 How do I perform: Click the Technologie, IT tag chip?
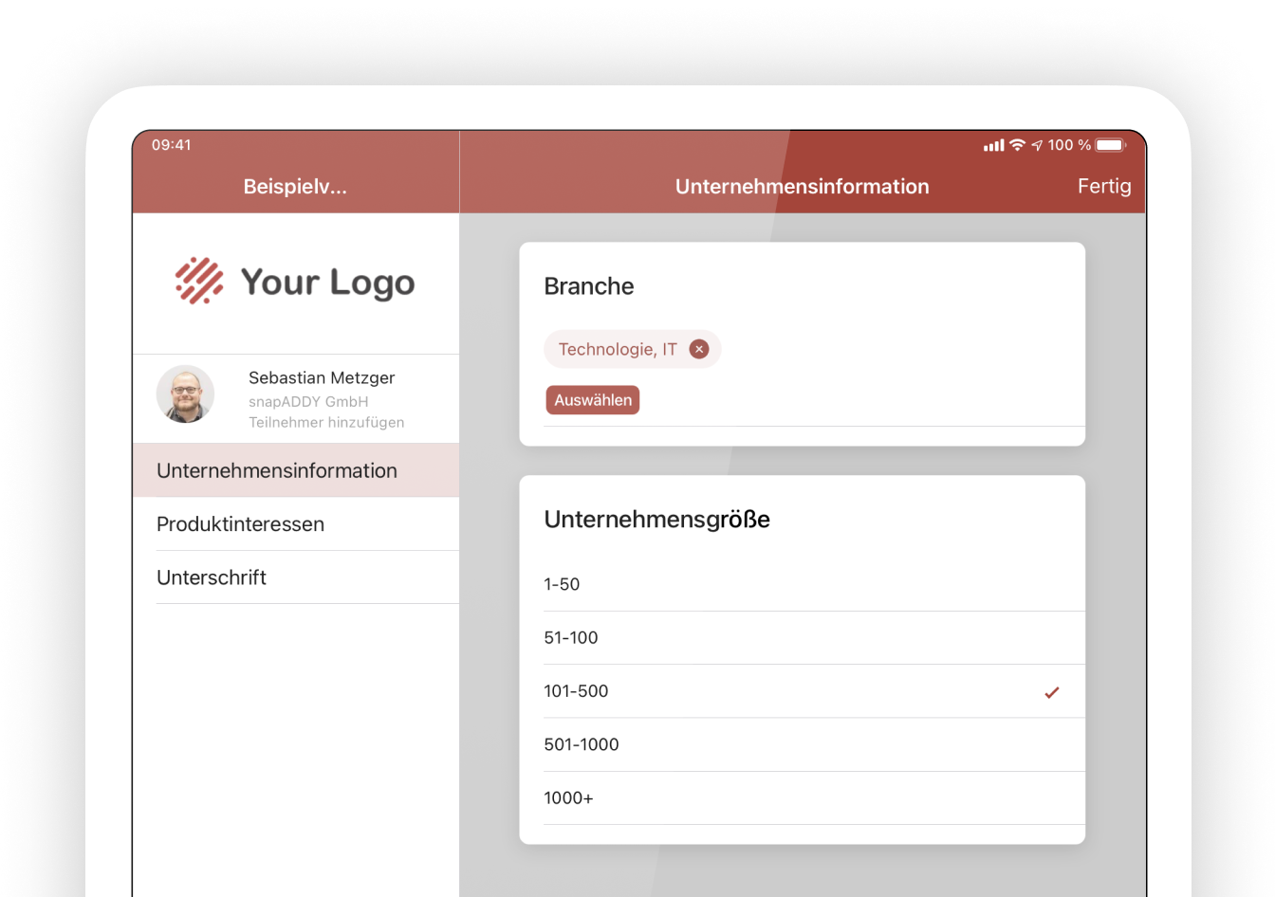tap(617, 349)
